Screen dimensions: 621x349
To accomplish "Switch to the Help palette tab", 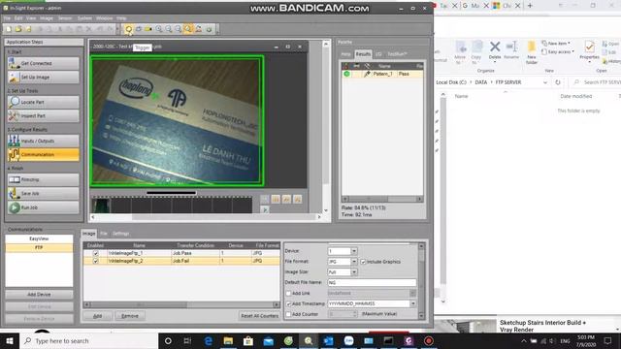I will (x=345, y=54).
